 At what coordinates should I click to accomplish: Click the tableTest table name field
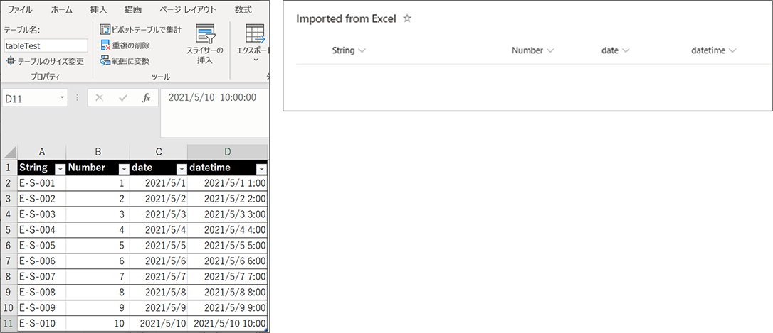tap(46, 45)
